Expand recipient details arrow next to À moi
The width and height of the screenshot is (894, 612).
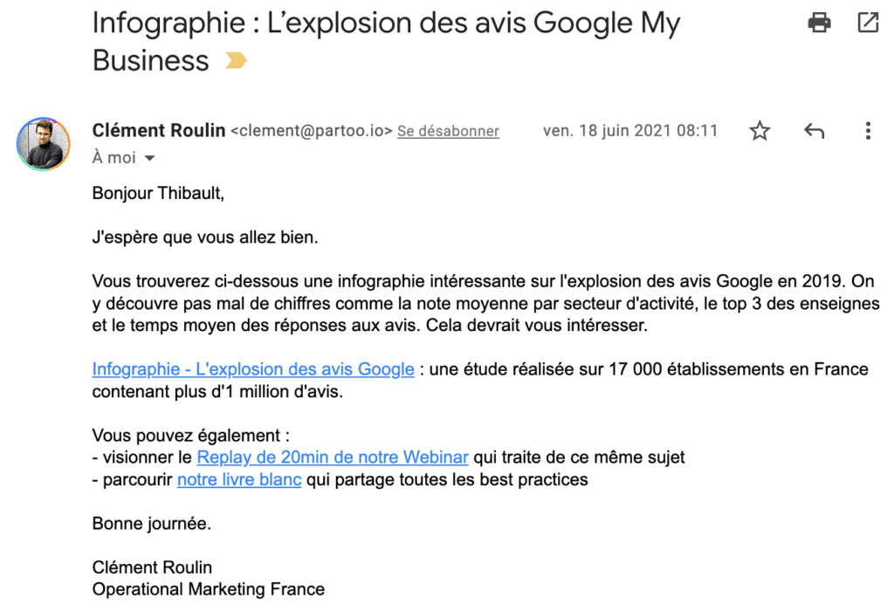149,158
